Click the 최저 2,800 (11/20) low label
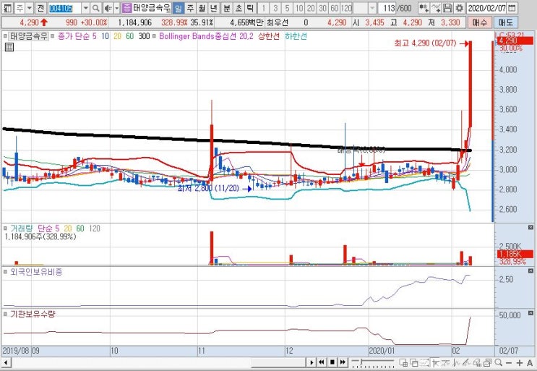Image resolution: width=537 pixels, height=371 pixels. (x=208, y=189)
